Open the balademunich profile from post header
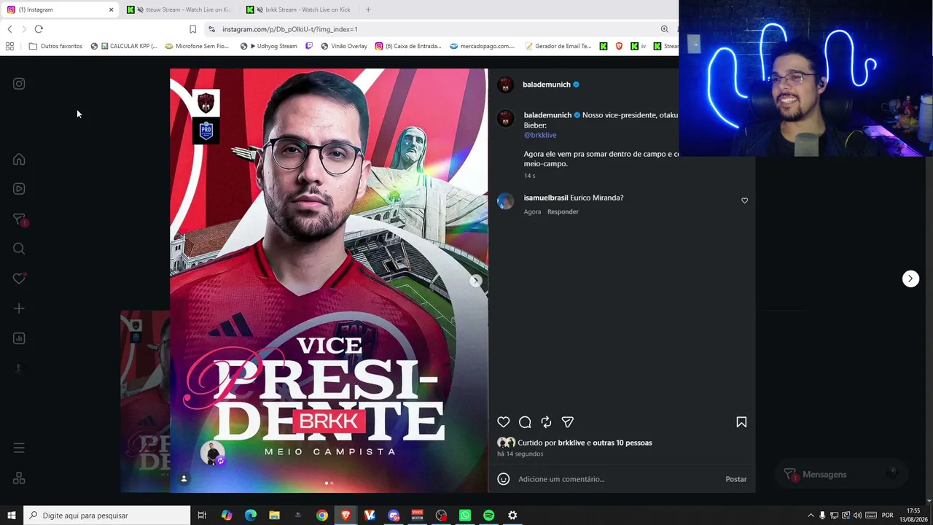933x525 pixels. coord(547,85)
